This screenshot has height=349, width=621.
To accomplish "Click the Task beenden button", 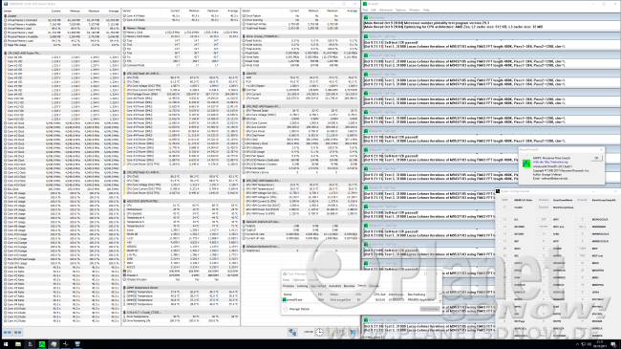I will [429, 309].
